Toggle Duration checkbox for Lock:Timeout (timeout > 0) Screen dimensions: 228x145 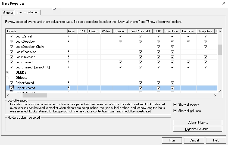pyautogui.click(x=120, y=67)
